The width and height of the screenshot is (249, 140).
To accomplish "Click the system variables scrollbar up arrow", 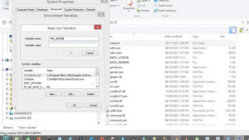I will [97, 70].
